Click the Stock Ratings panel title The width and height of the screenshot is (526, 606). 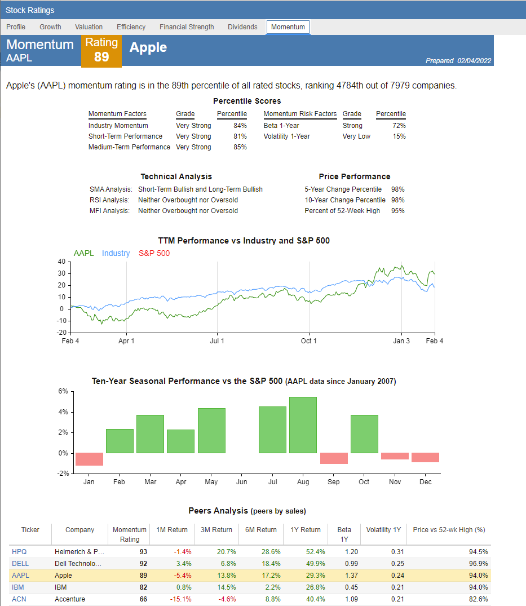(x=30, y=11)
